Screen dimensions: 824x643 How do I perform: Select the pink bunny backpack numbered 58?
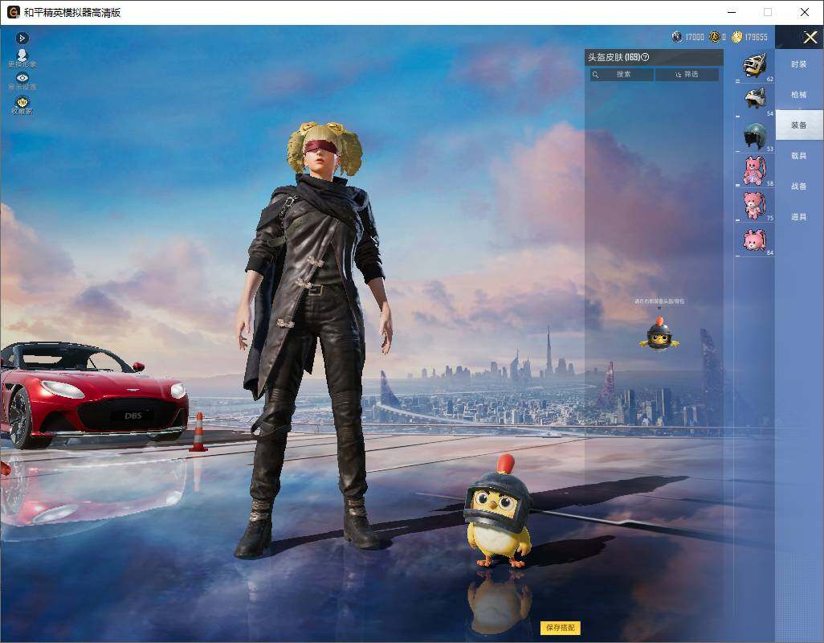(x=755, y=170)
